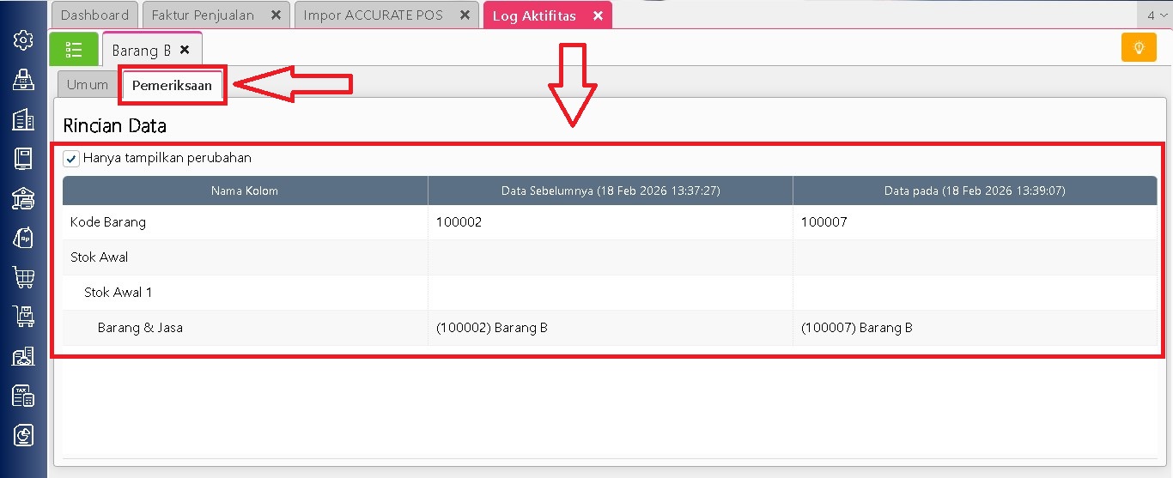Close the Barang B sub-tab
Viewport: 1173px width, 478px height.
tap(185, 51)
